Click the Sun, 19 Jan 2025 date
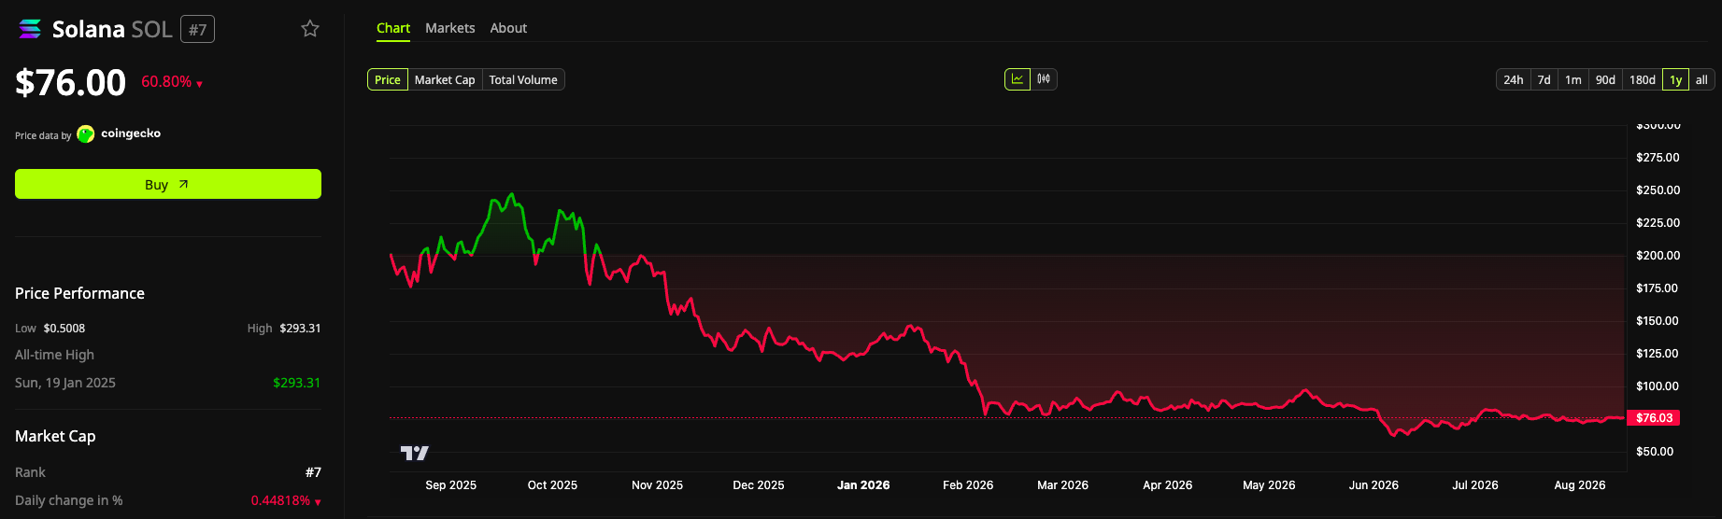 [x=65, y=383]
